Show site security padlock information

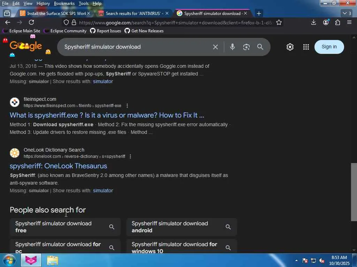coord(74,22)
